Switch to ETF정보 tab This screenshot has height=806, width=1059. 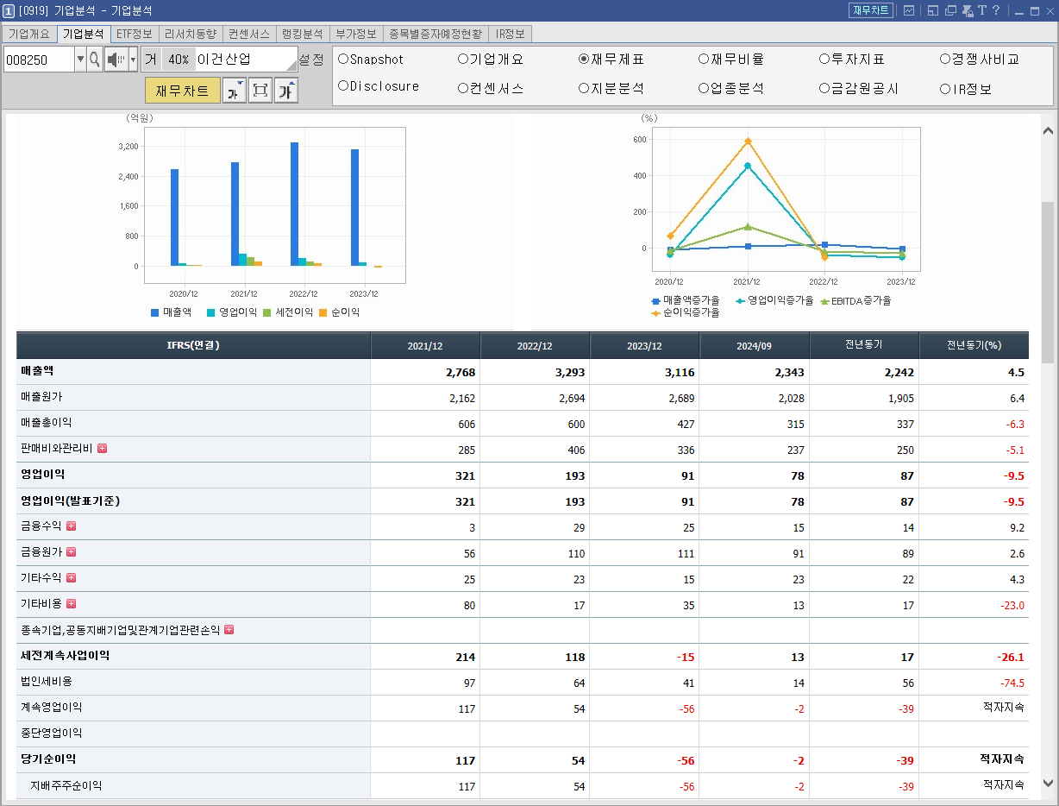coord(135,35)
